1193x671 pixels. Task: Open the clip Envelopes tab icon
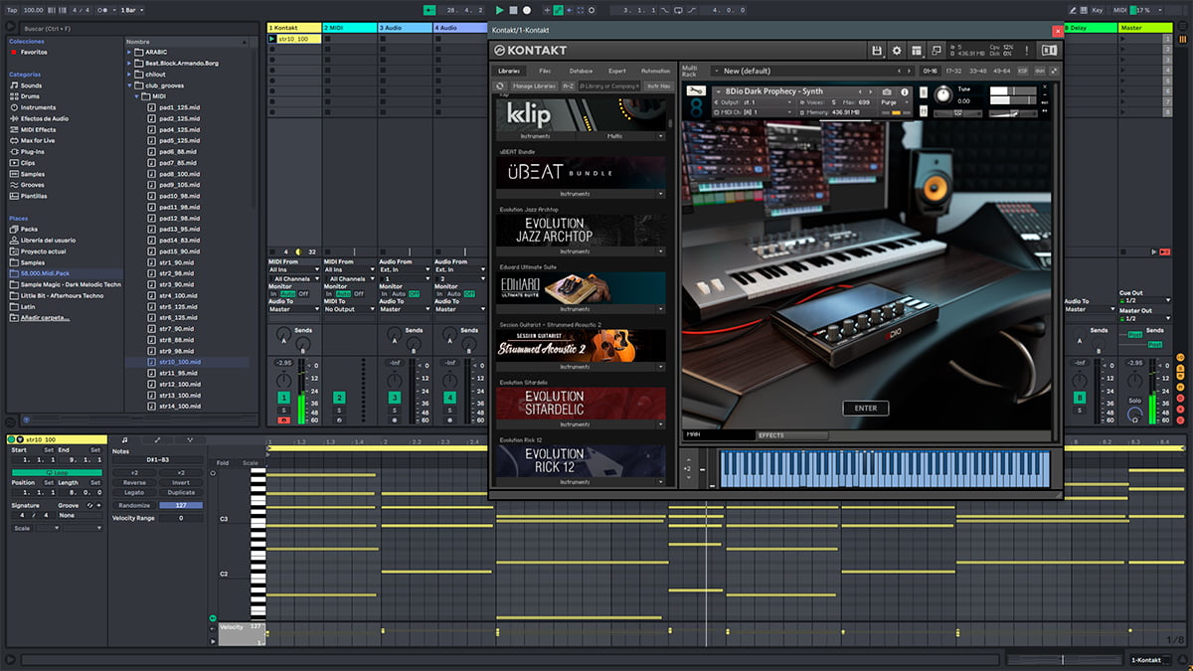(x=157, y=439)
